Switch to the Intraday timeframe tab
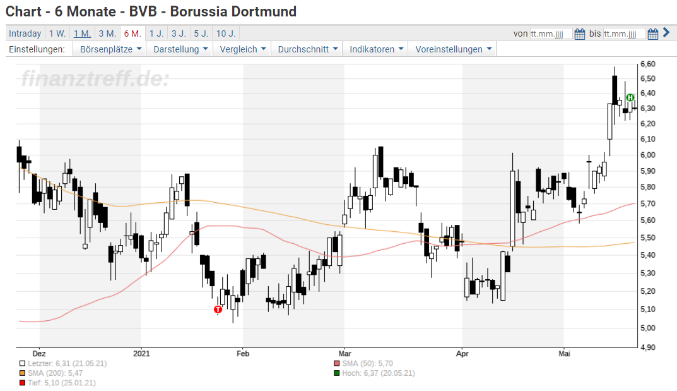677x391 pixels. (25, 33)
